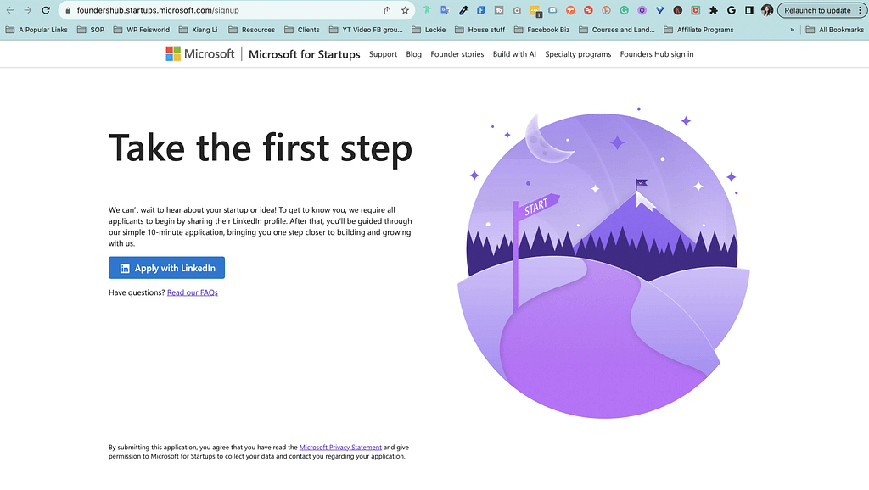Click Relaunch to update button
This screenshot has height=490, width=869.
(817, 10)
